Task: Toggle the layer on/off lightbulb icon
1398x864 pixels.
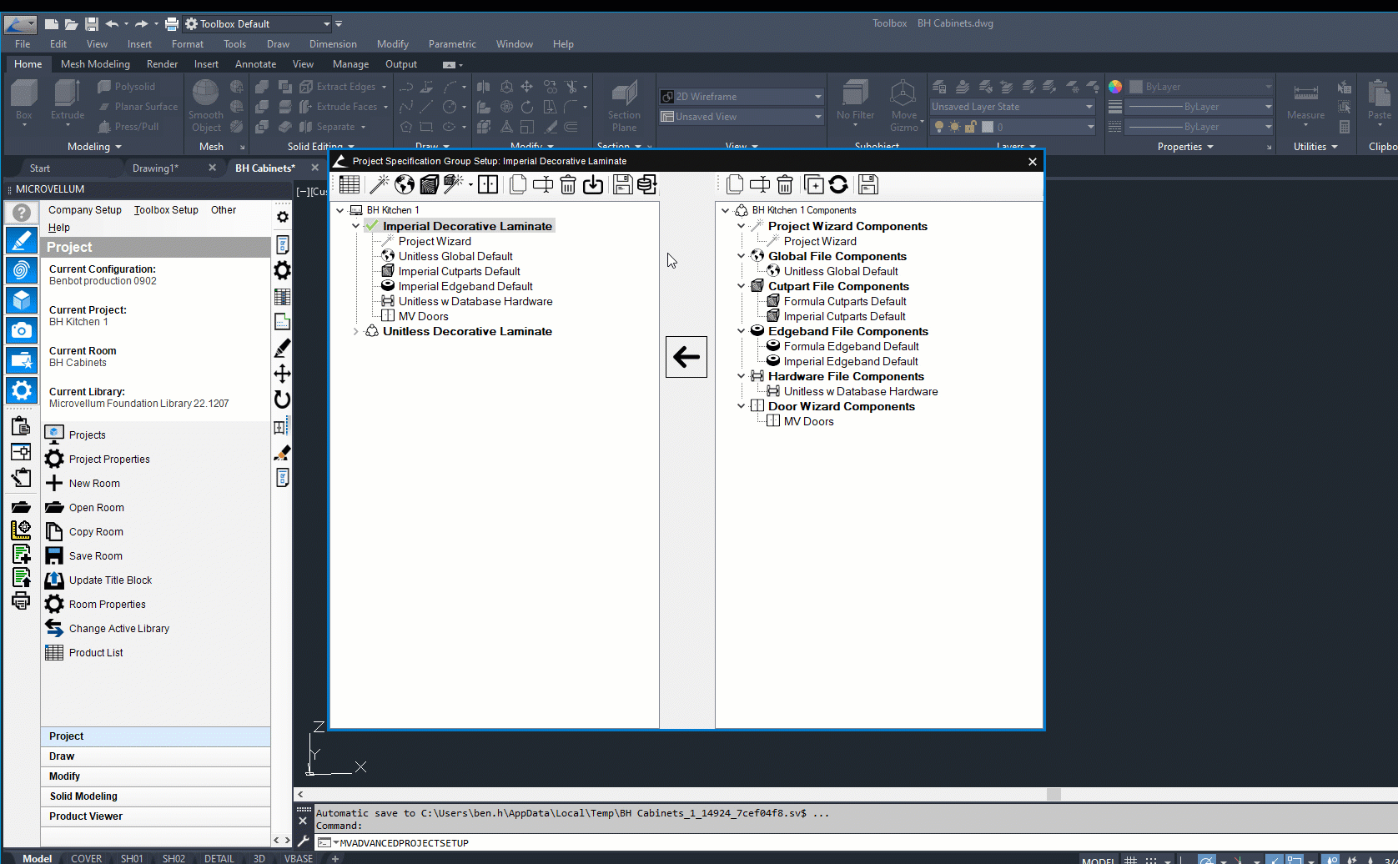Action: pos(939,127)
